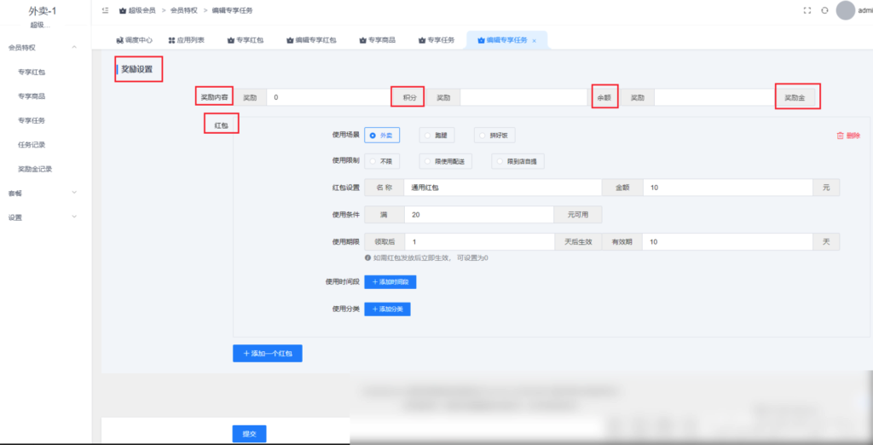Click the 编辑专享任务 breadcrumb
Screen dimensions: 873x445
click(x=230, y=10)
